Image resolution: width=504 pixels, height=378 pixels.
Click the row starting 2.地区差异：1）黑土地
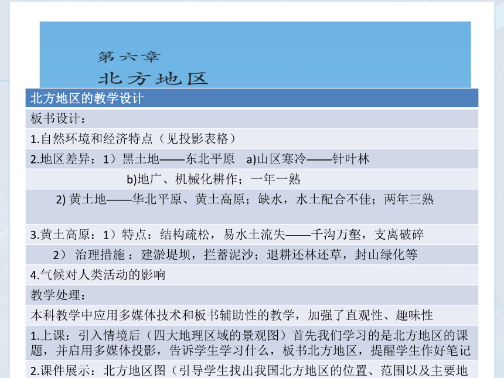252,159
